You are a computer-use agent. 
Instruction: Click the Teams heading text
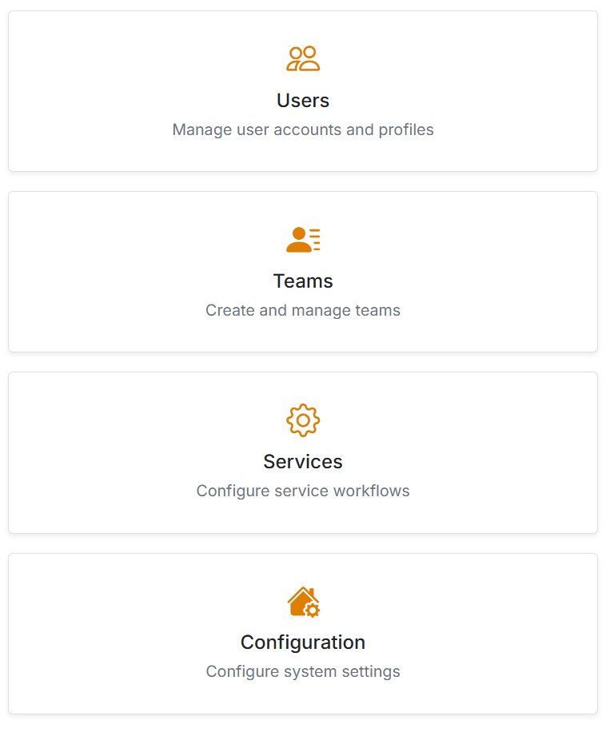303,281
